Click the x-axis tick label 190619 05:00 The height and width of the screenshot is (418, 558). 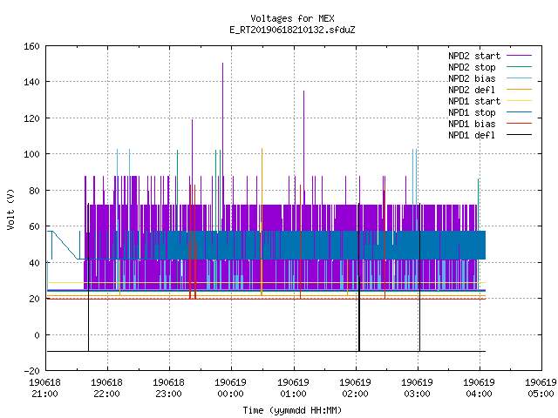coord(541,388)
